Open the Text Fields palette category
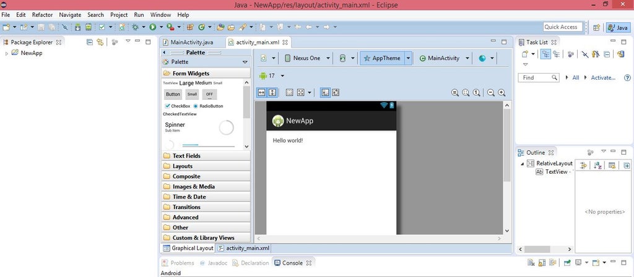 pos(206,156)
